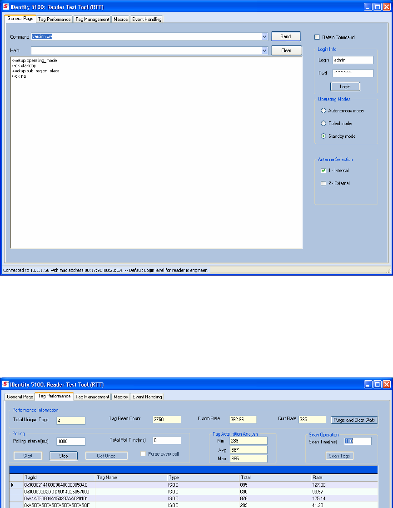Toggle 2 - External antenna checkbox
Viewport: 393px width, 508px height.
323,183
